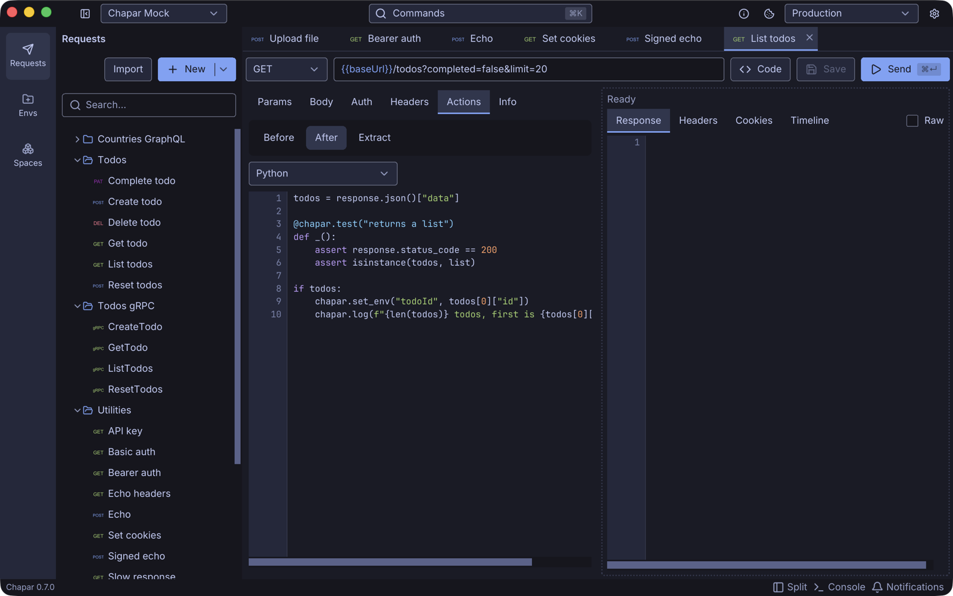Click the horizontal scrollbar under code editor
Viewport: 953px width, 596px height.
click(x=390, y=562)
